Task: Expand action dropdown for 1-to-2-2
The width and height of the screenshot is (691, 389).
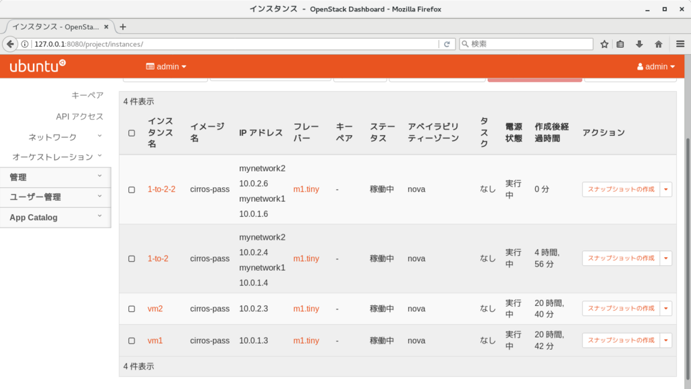Action: pos(666,189)
